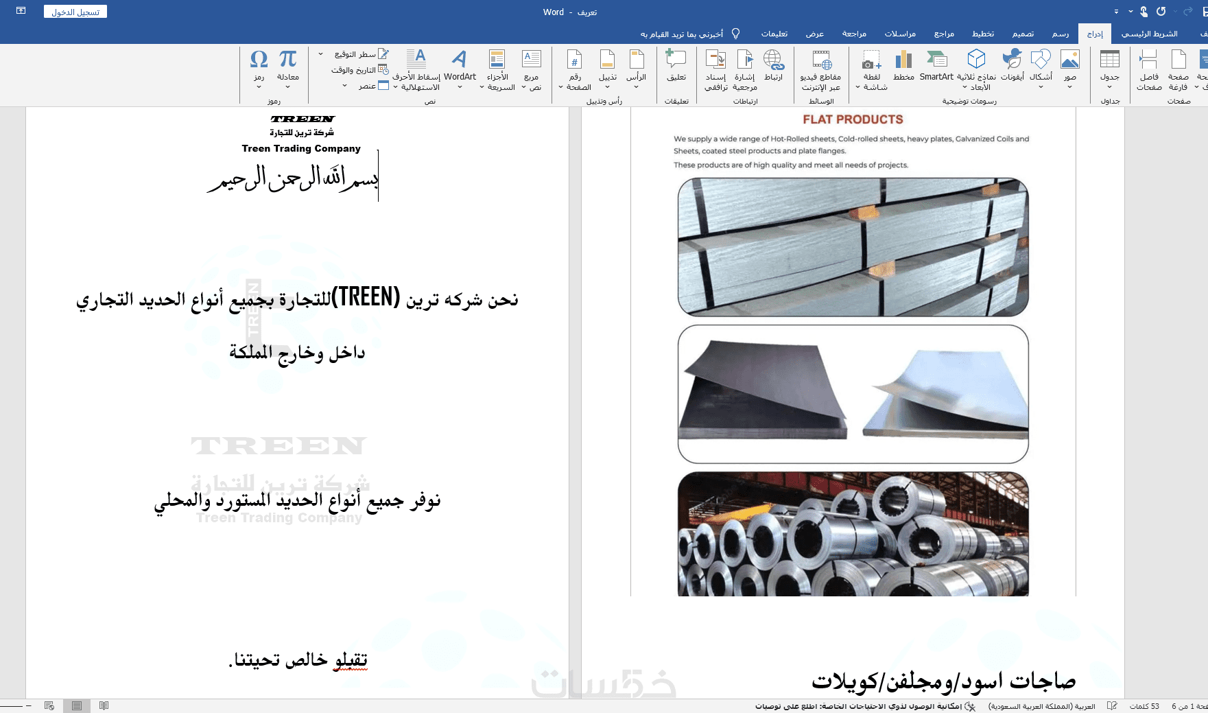
Task: Expand the Table (جدول) dropdown arrow
Action: click(x=1109, y=87)
